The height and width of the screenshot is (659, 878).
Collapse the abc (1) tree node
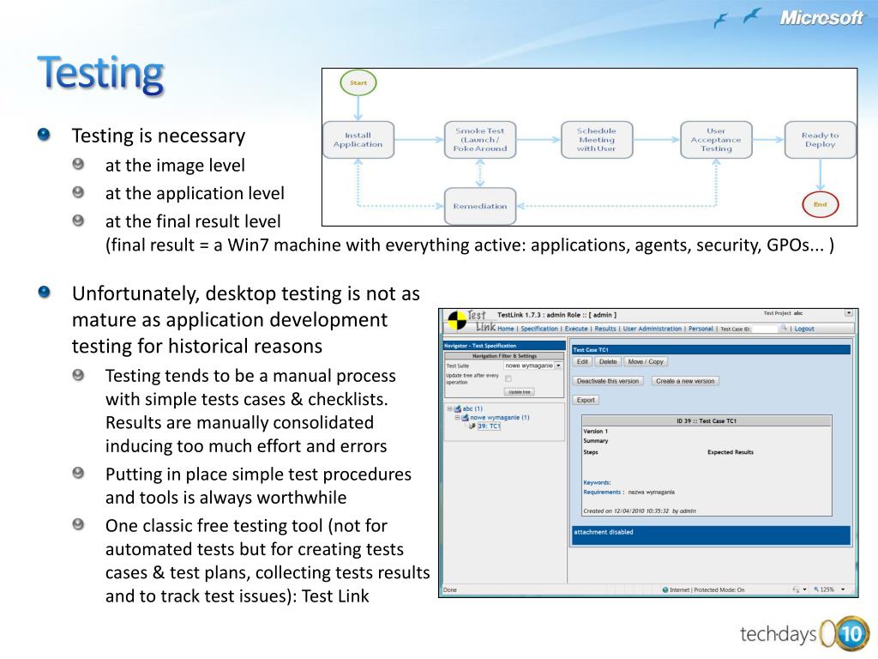(x=449, y=409)
